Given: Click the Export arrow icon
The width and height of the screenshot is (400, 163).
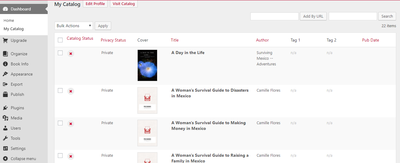Looking at the screenshot, I should click(5, 84).
